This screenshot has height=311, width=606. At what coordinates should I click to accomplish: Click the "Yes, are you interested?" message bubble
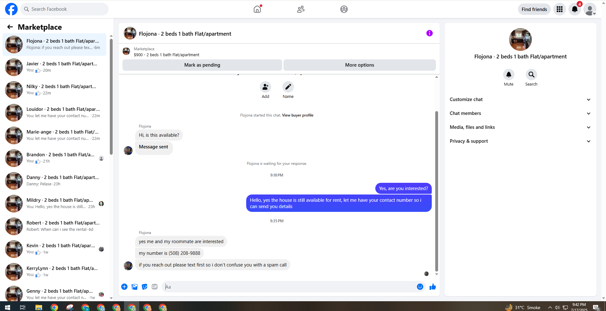pos(403,188)
